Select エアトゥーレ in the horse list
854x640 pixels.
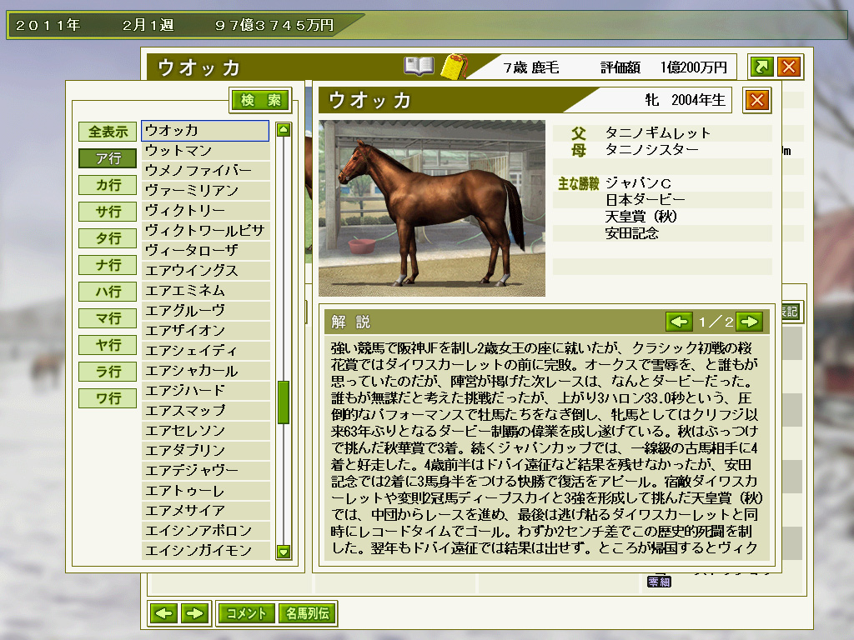click(x=205, y=491)
